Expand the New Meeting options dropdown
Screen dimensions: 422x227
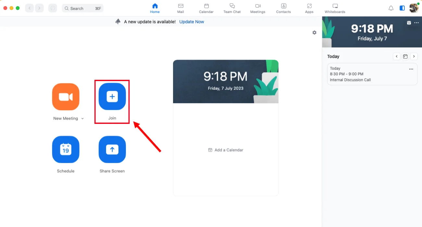coord(82,118)
